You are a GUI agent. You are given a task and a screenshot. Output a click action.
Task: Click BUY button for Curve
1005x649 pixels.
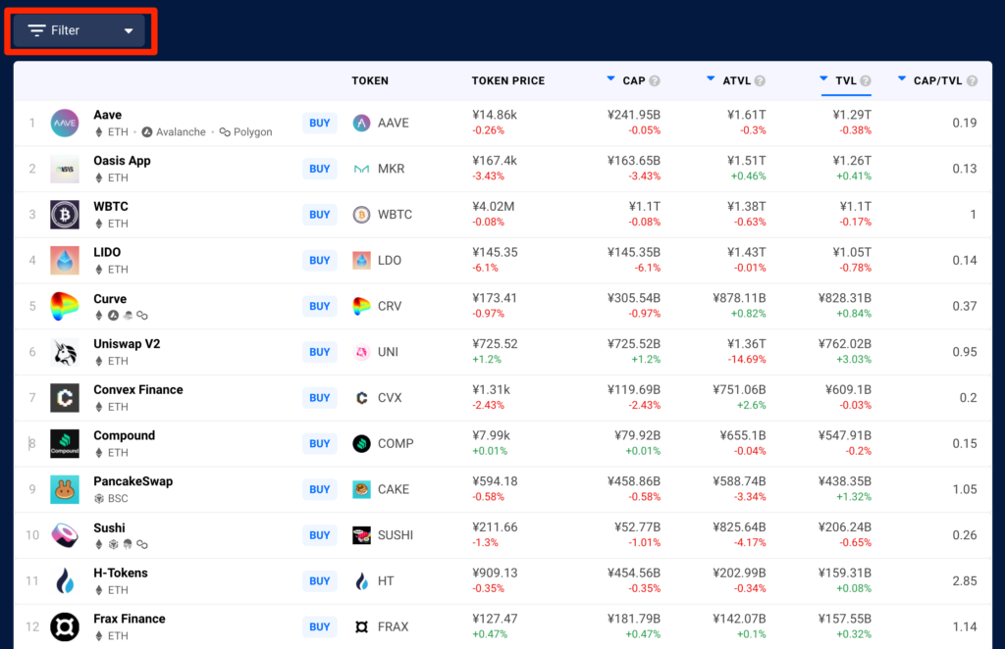tap(320, 306)
